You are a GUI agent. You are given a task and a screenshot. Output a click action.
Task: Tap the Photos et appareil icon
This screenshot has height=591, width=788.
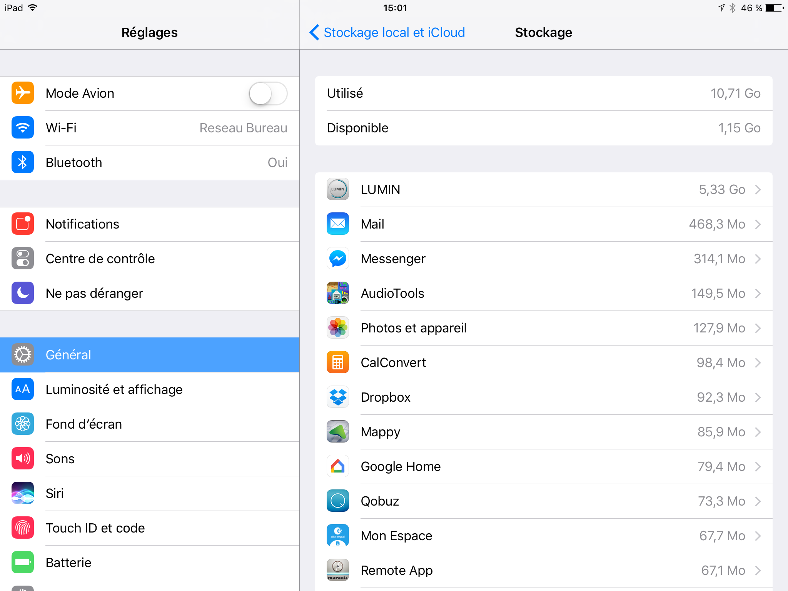(337, 328)
